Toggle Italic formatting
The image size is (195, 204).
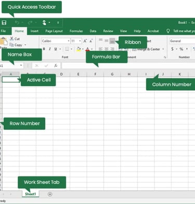point(50,49)
